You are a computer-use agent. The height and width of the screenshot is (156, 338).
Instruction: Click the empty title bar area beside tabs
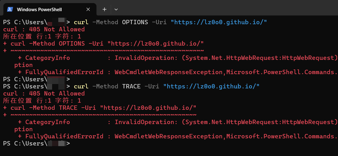coord(229,8)
